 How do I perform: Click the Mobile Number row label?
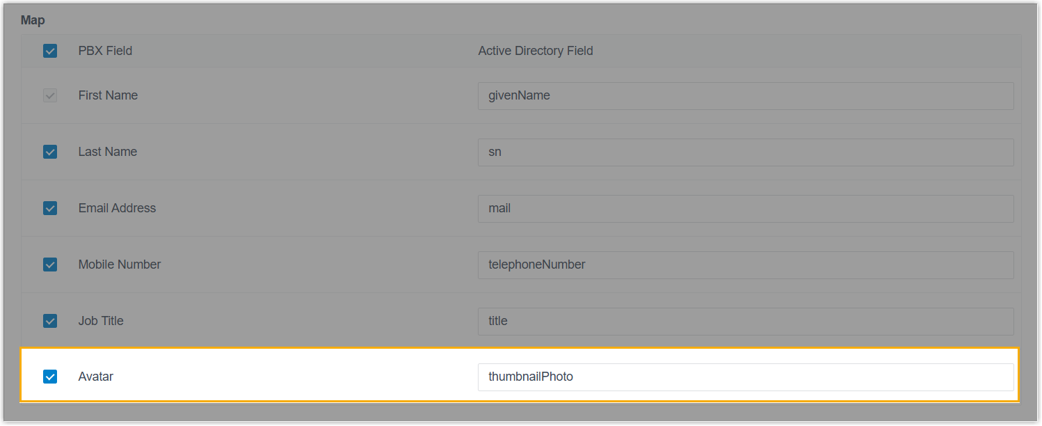(120, 265)
